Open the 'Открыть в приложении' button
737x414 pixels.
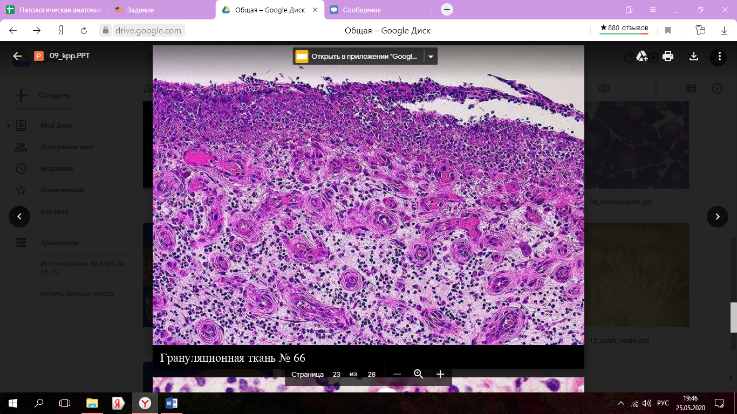point(358,56)
